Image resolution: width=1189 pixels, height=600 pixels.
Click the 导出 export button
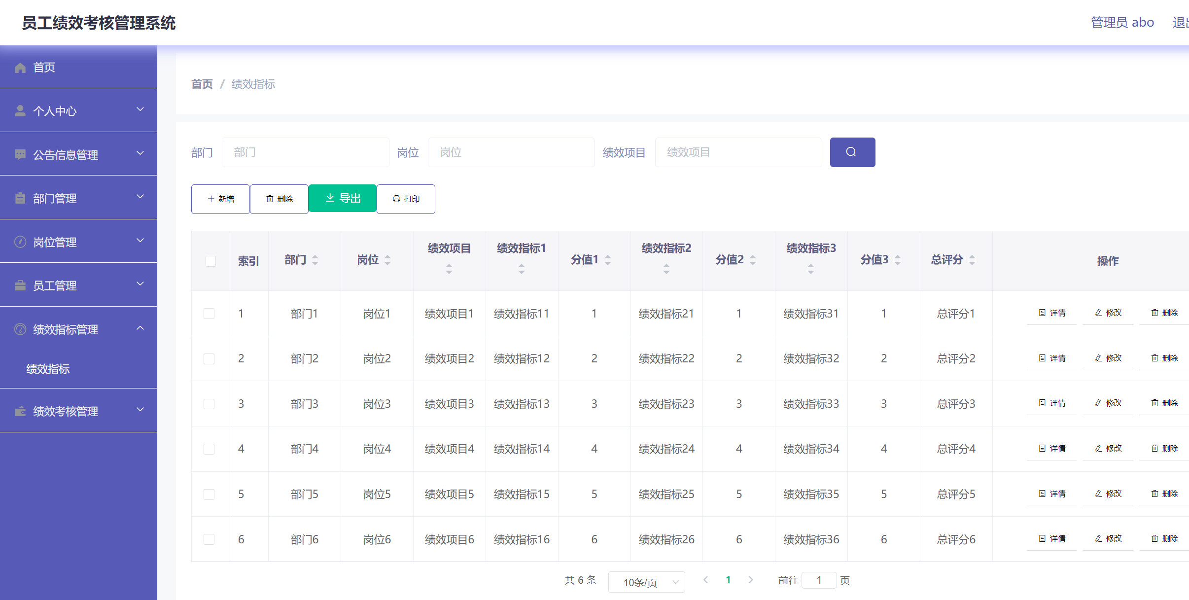343,198
